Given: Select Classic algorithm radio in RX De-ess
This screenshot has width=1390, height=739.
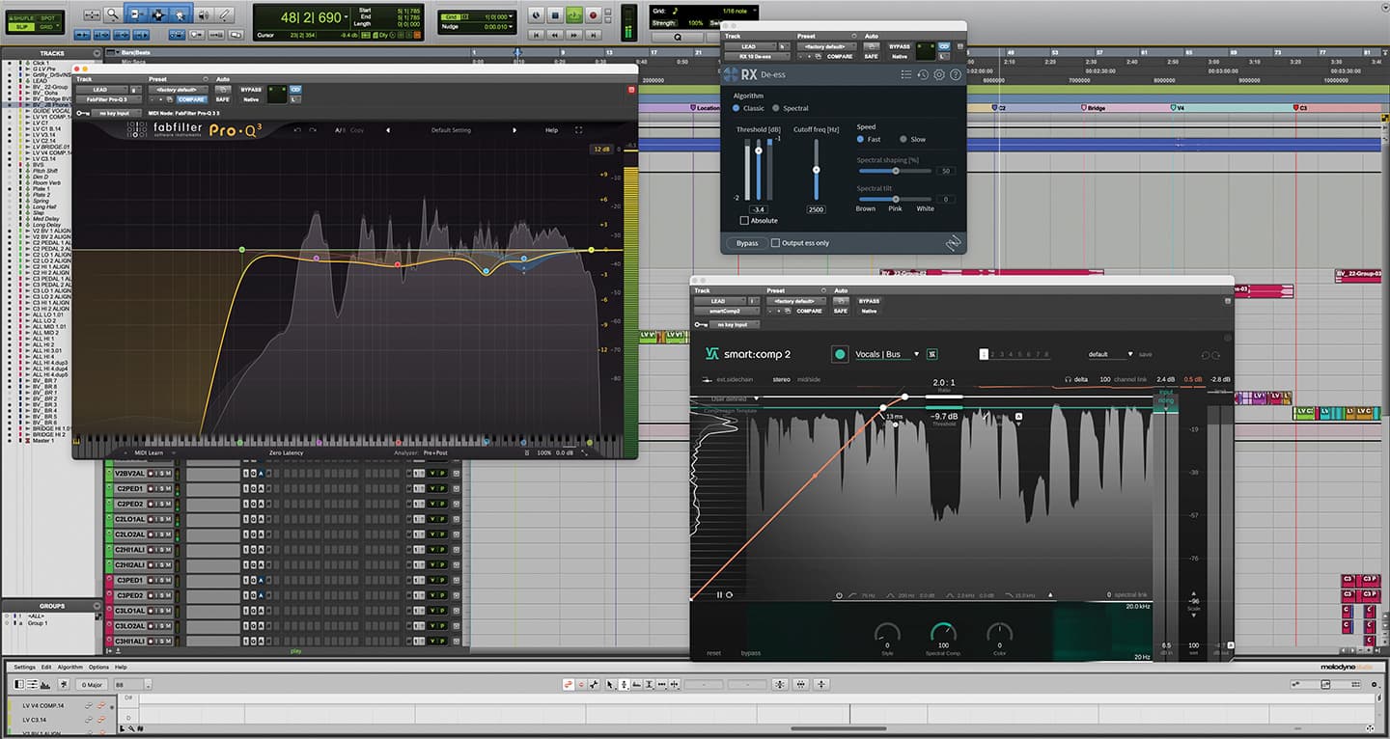Looking at the screenshot, I should point(737,108).
